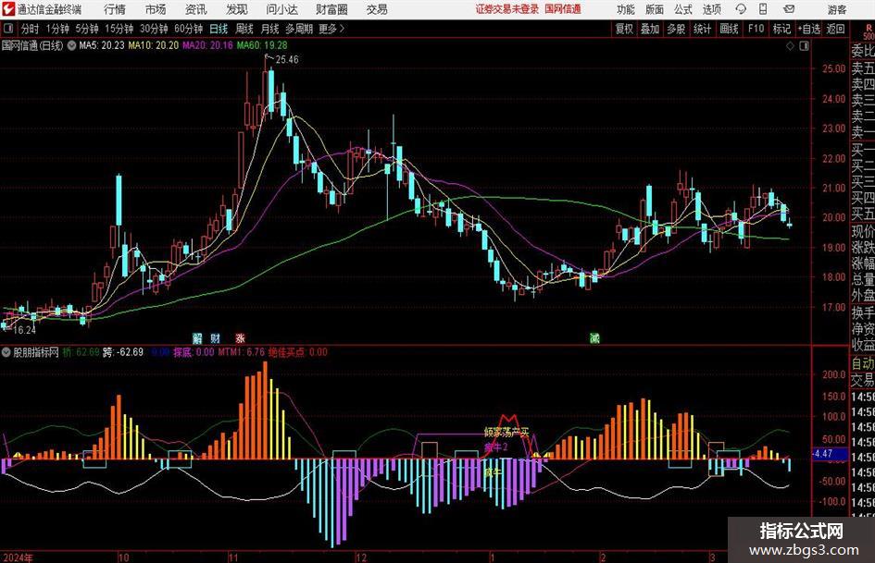Screen dimensions: 875x563
Task: Click the MTM1: 6.76 indicator value
Action: [x=241, y=352]
